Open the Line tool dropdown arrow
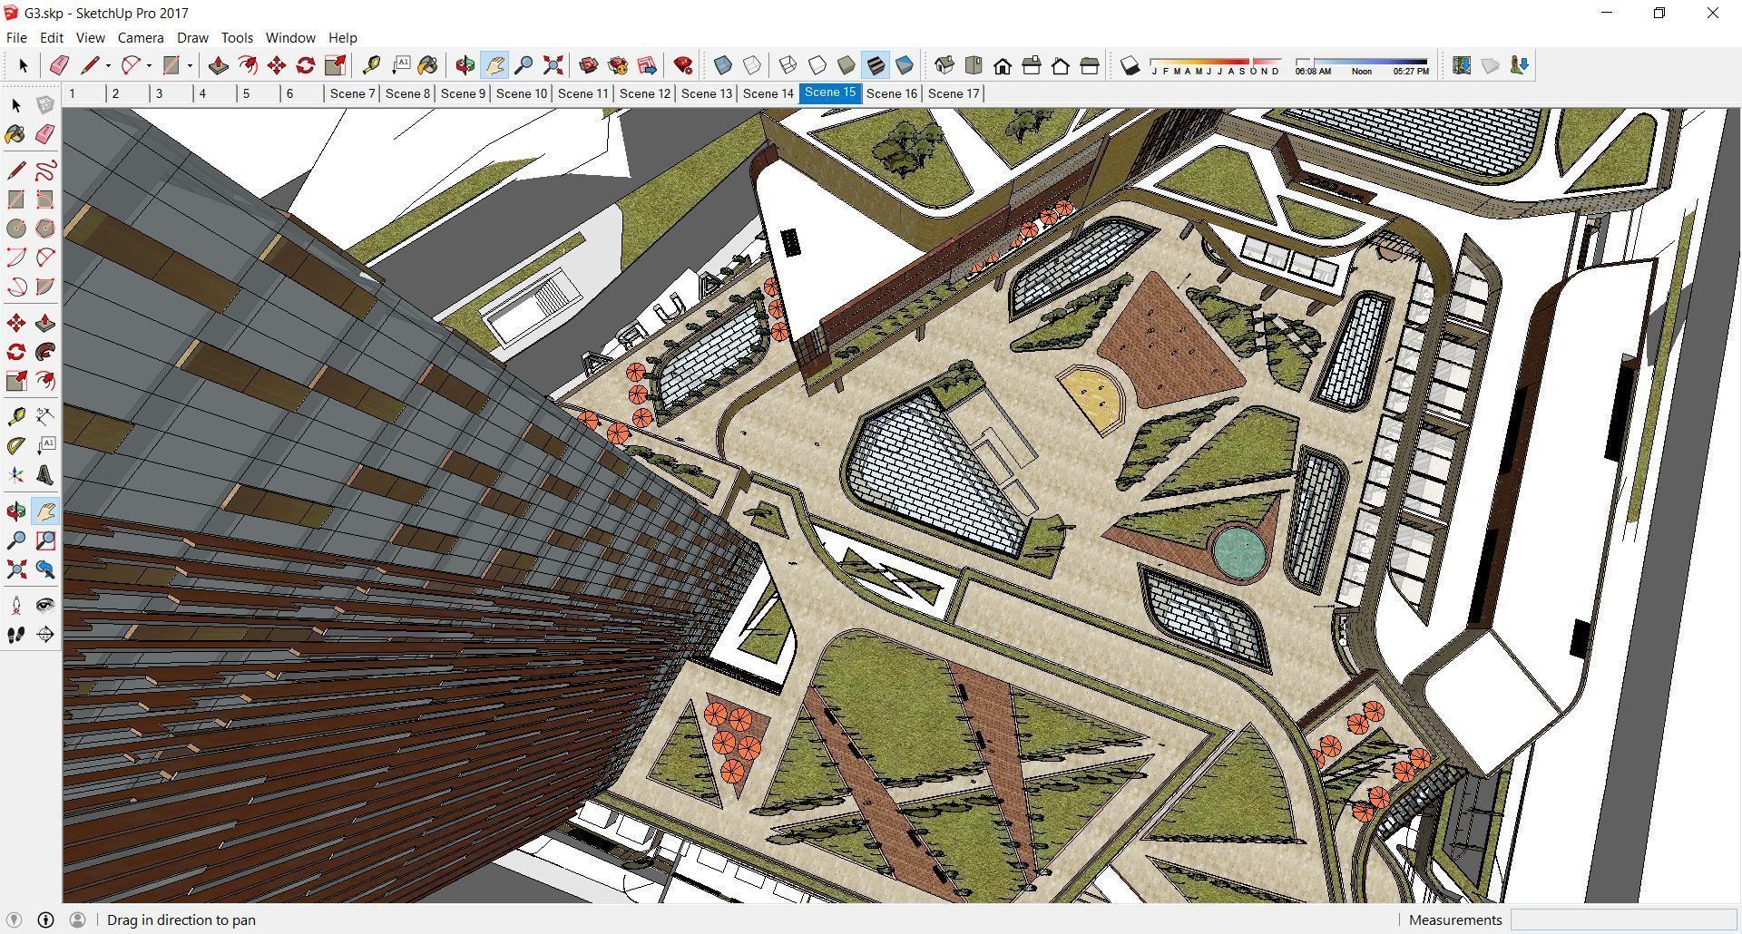 pyautogui.click(x=108, y=66)
